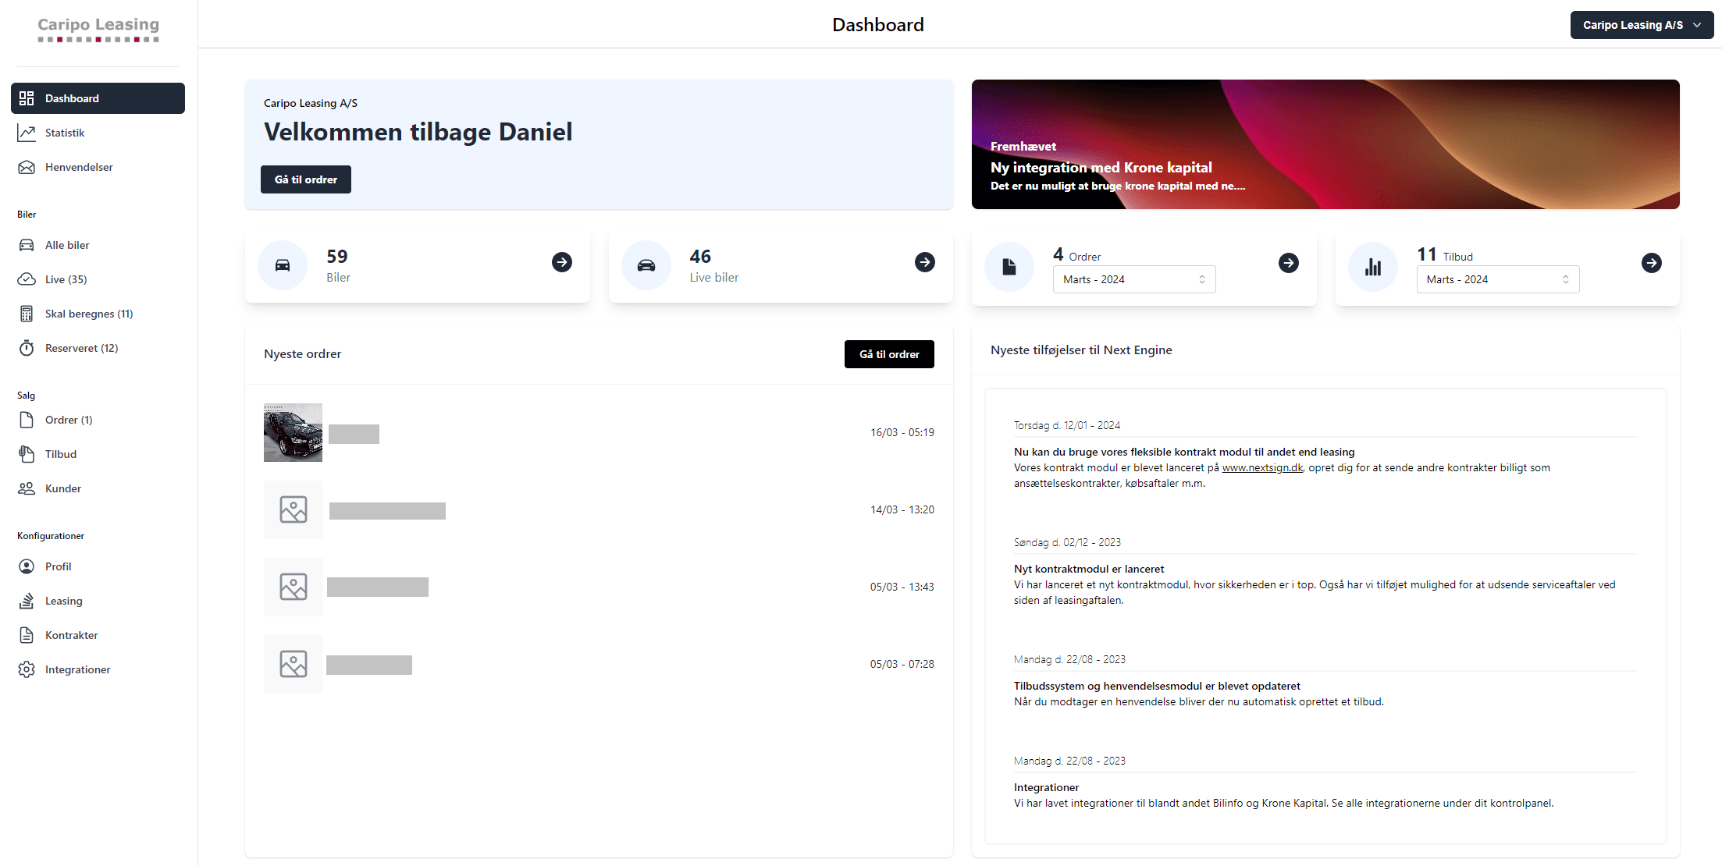Click the envelope icon for Henvendelser

27,167
